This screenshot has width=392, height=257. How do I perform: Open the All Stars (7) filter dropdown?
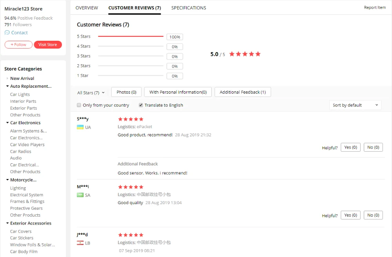click(91, 93)
